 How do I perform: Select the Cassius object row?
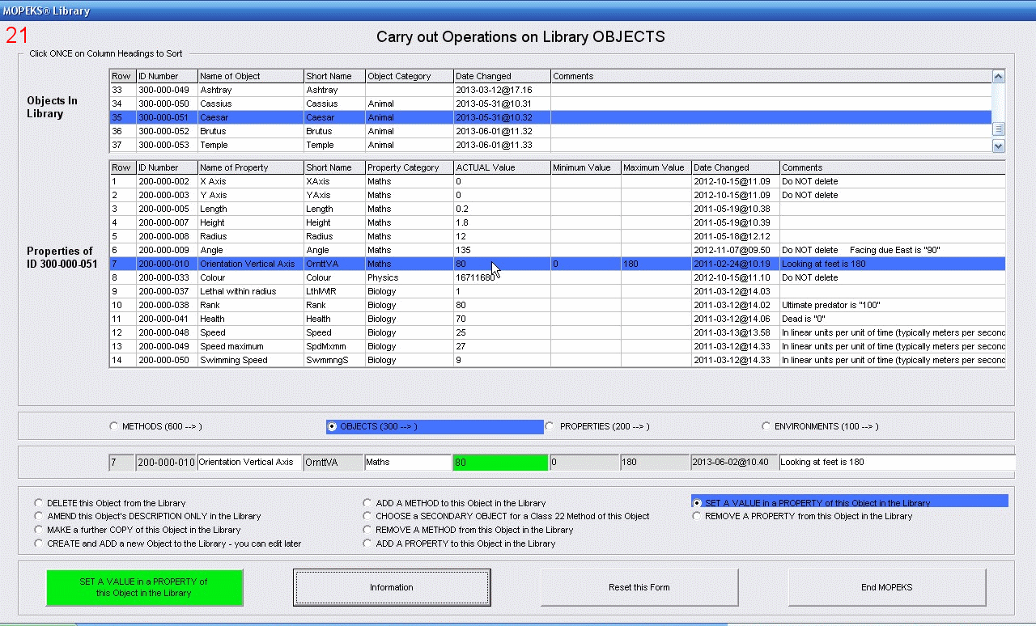pos(550,104)
